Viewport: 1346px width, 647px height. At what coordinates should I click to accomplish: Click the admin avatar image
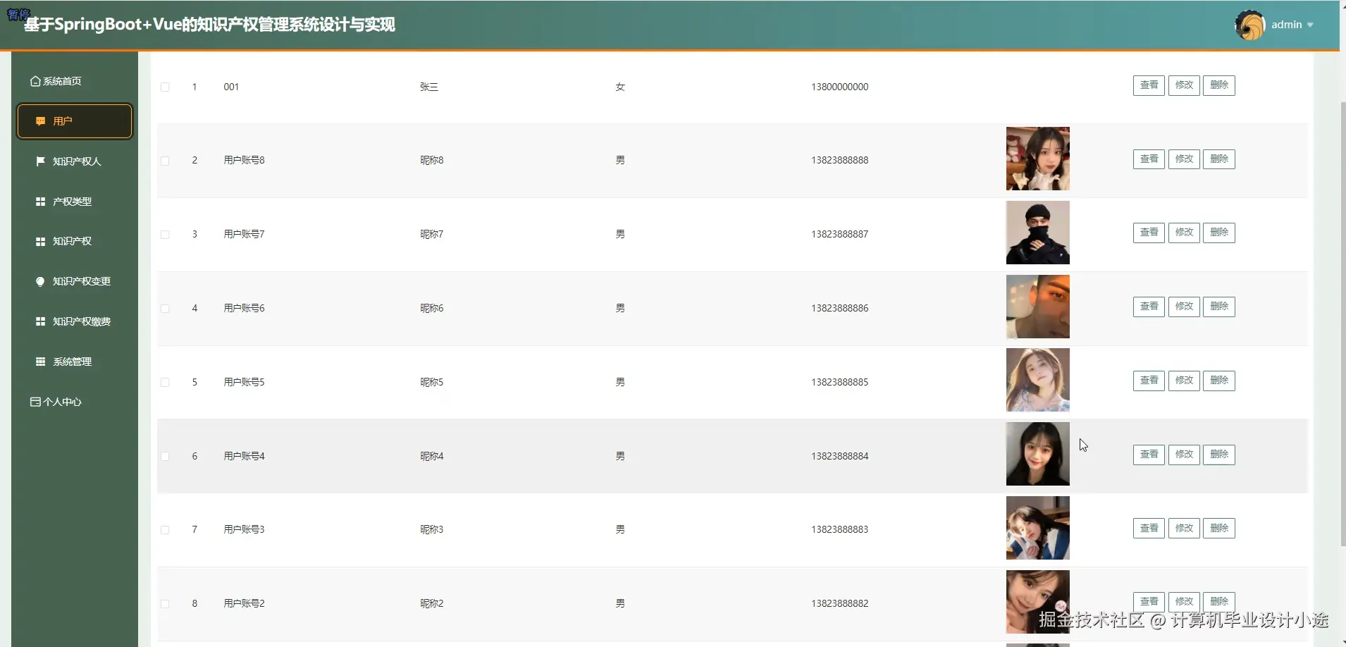click(1250, 25)
